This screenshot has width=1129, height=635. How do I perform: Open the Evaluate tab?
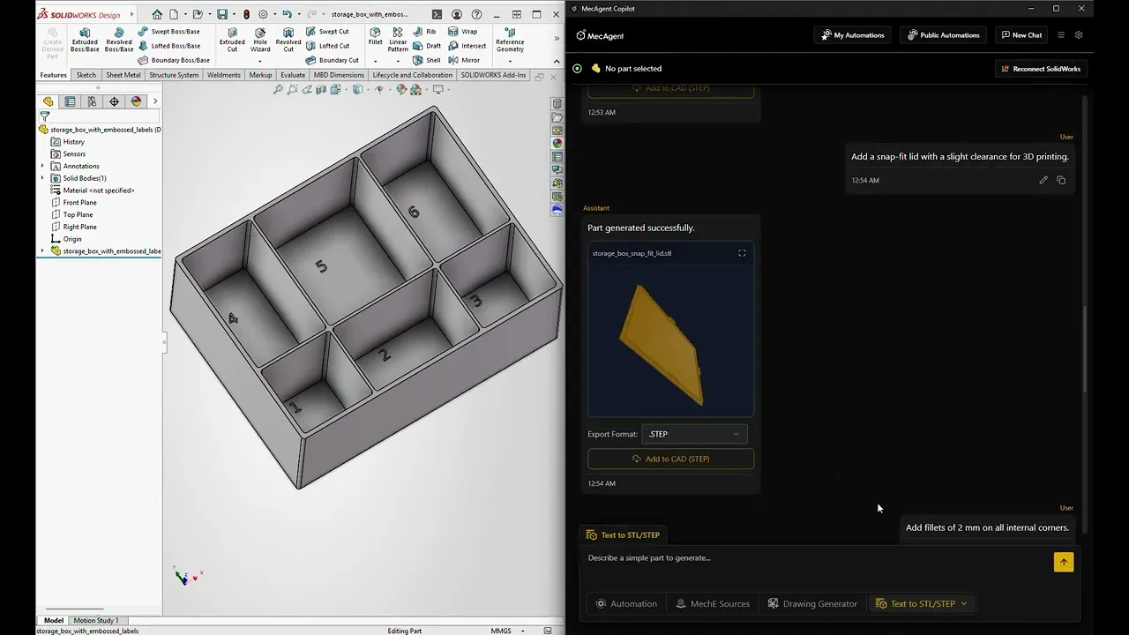click(x=293, y=75)
